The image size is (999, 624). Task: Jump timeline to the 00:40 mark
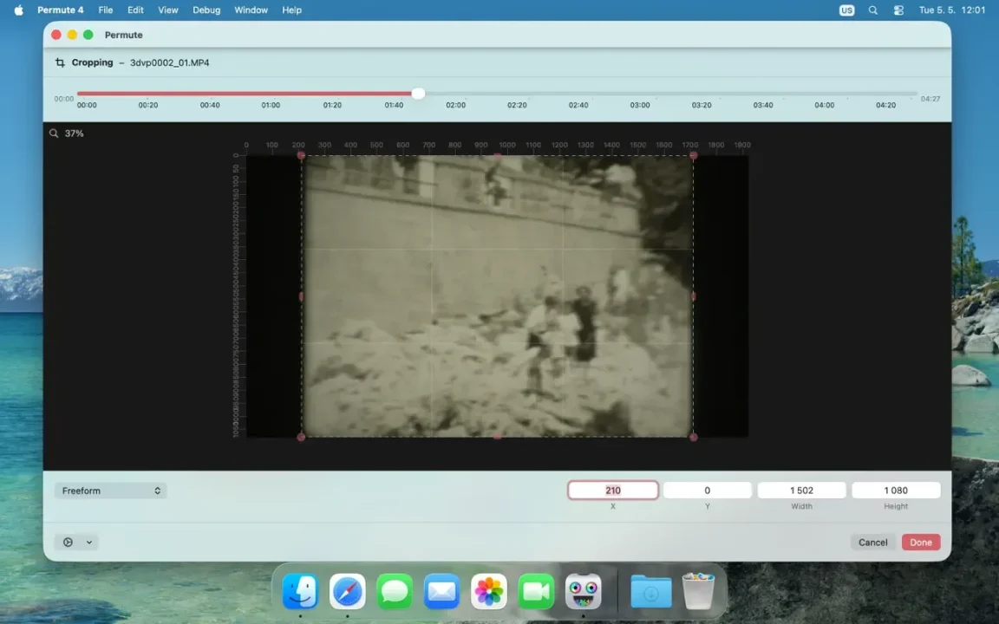[210, 105]
